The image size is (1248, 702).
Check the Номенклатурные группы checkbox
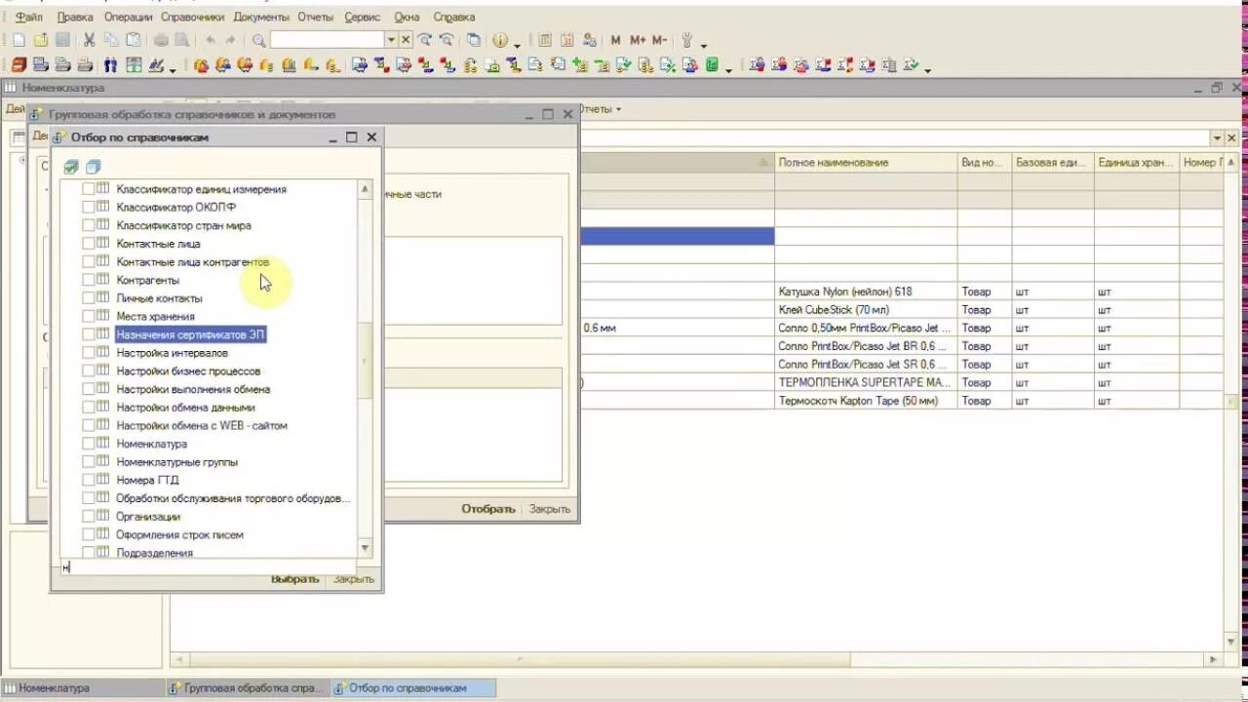[89, 462]
